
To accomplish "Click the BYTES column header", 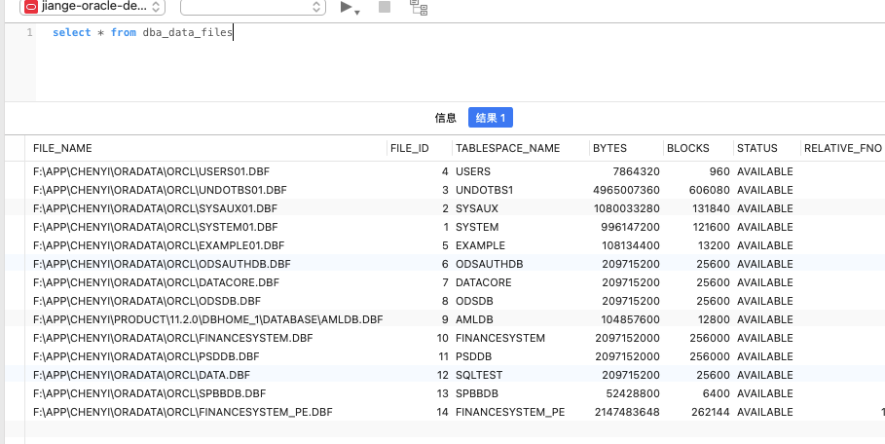I will click(x=609, y=148).
